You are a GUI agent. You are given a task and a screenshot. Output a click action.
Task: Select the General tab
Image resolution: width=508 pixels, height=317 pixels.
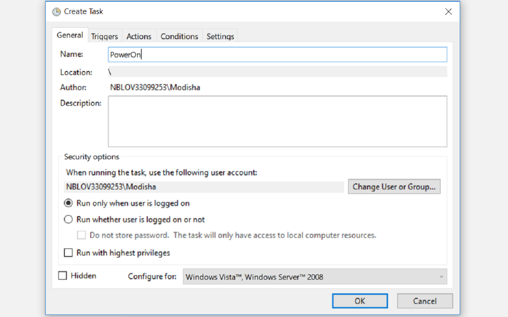70,35
